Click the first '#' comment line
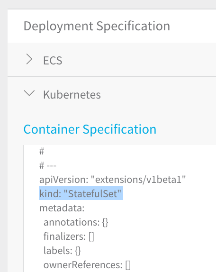Image resolution: width=216 pixels, height=272 pixels. coord(42,151)
